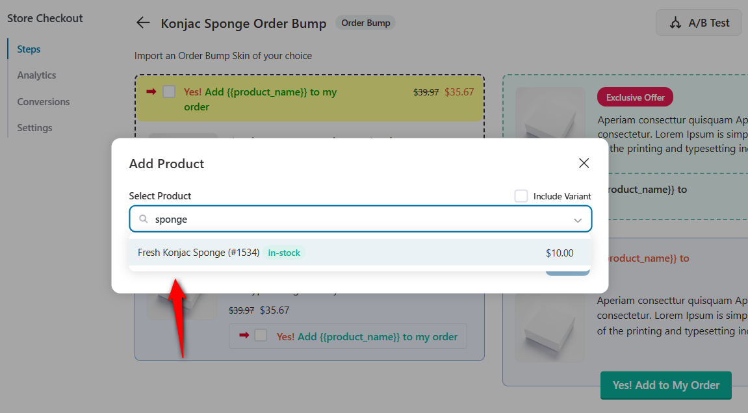
Task: Switch to the Steps section
Action: 29,49
